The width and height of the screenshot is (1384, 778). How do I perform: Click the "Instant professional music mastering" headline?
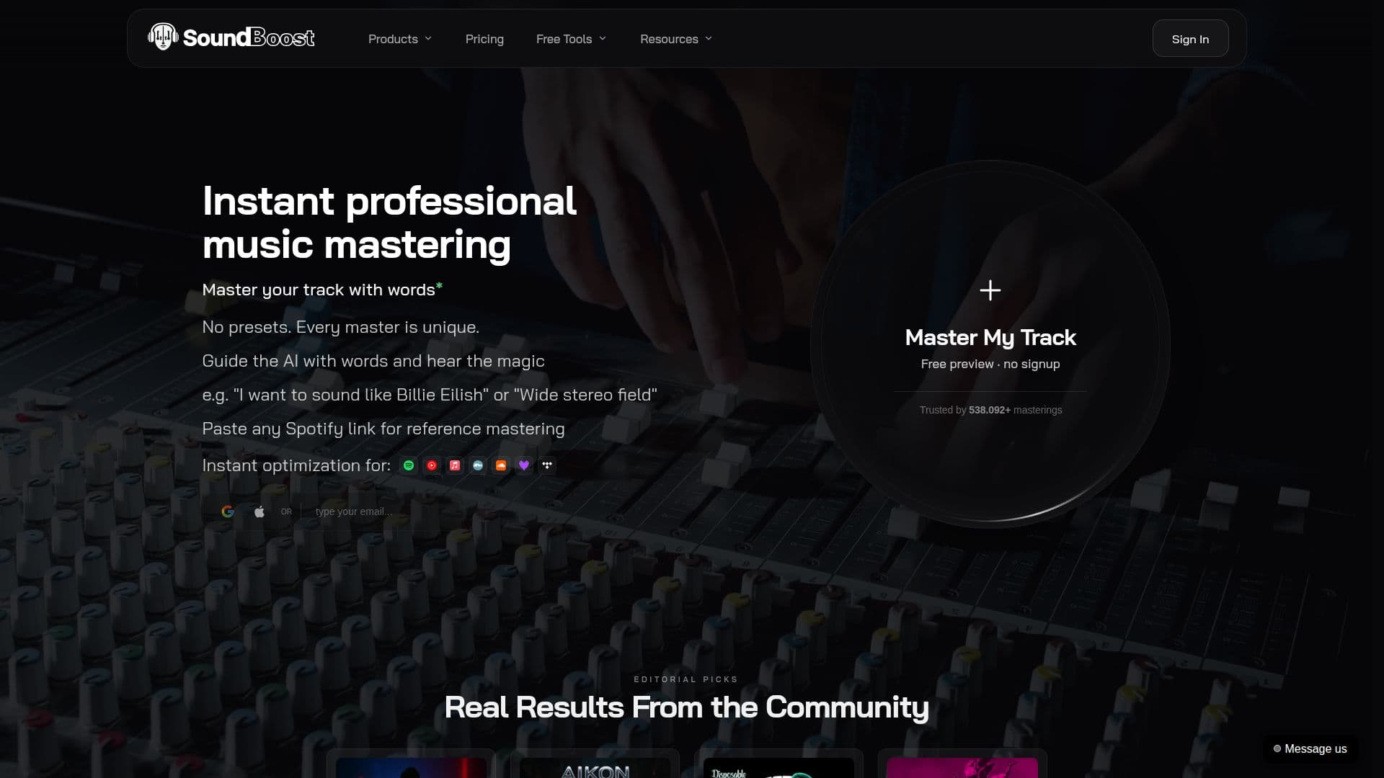click(389, 222)
